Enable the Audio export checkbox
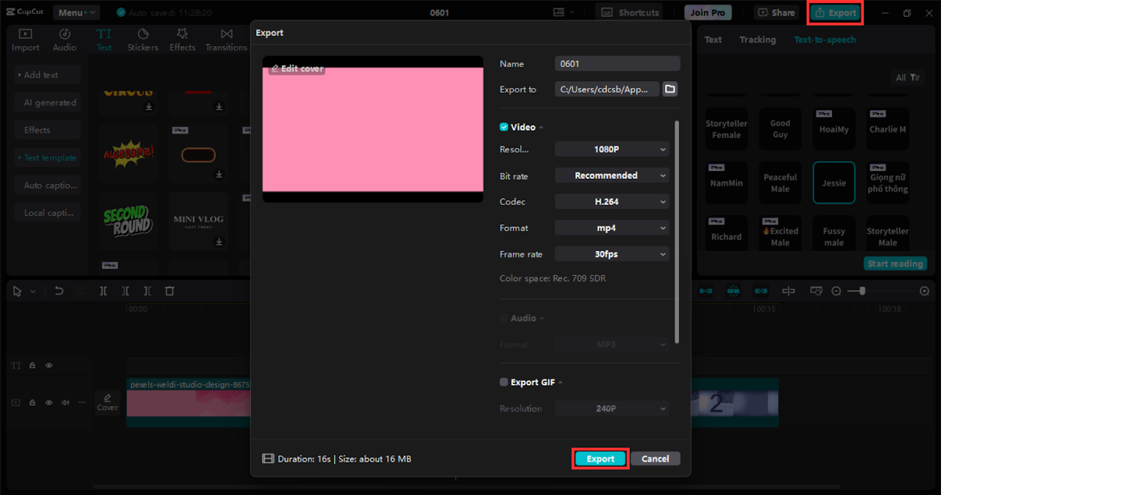Viewport: 1132px width, 495px height. [504, 318]
